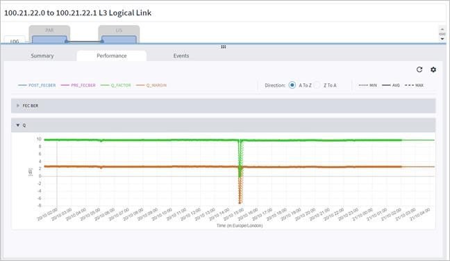Click the 21/10 04:00 time axis label
Screen dimensions: 450x261
[420, 214]
